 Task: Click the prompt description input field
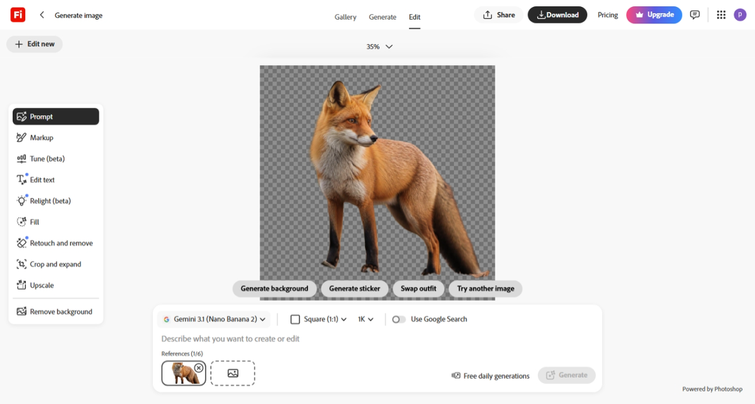coord(377,339)
